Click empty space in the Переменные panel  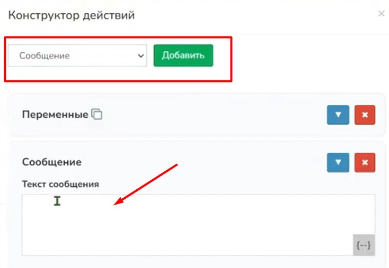pos(212,115)
